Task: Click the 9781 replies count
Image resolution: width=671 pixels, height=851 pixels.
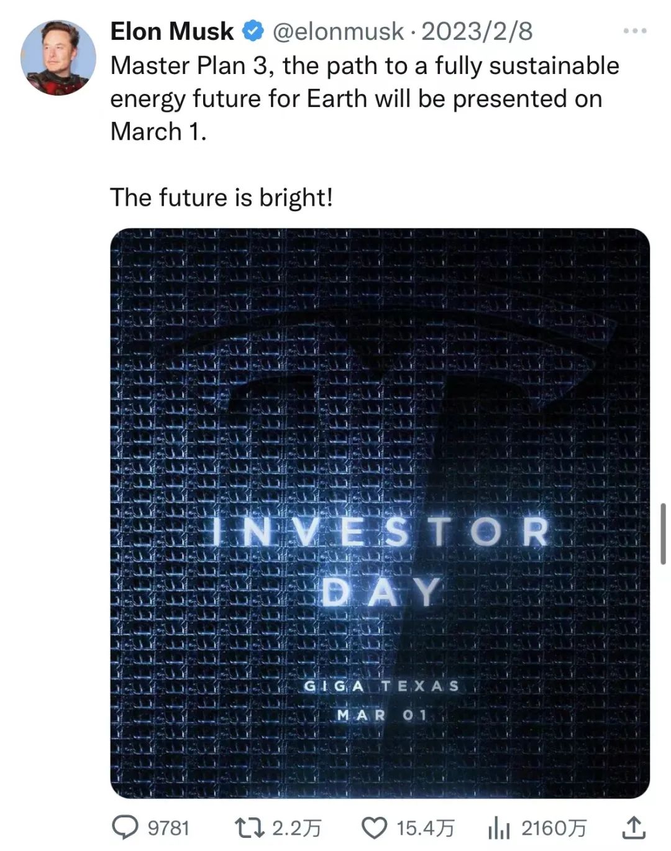Action: click(168, 828)
